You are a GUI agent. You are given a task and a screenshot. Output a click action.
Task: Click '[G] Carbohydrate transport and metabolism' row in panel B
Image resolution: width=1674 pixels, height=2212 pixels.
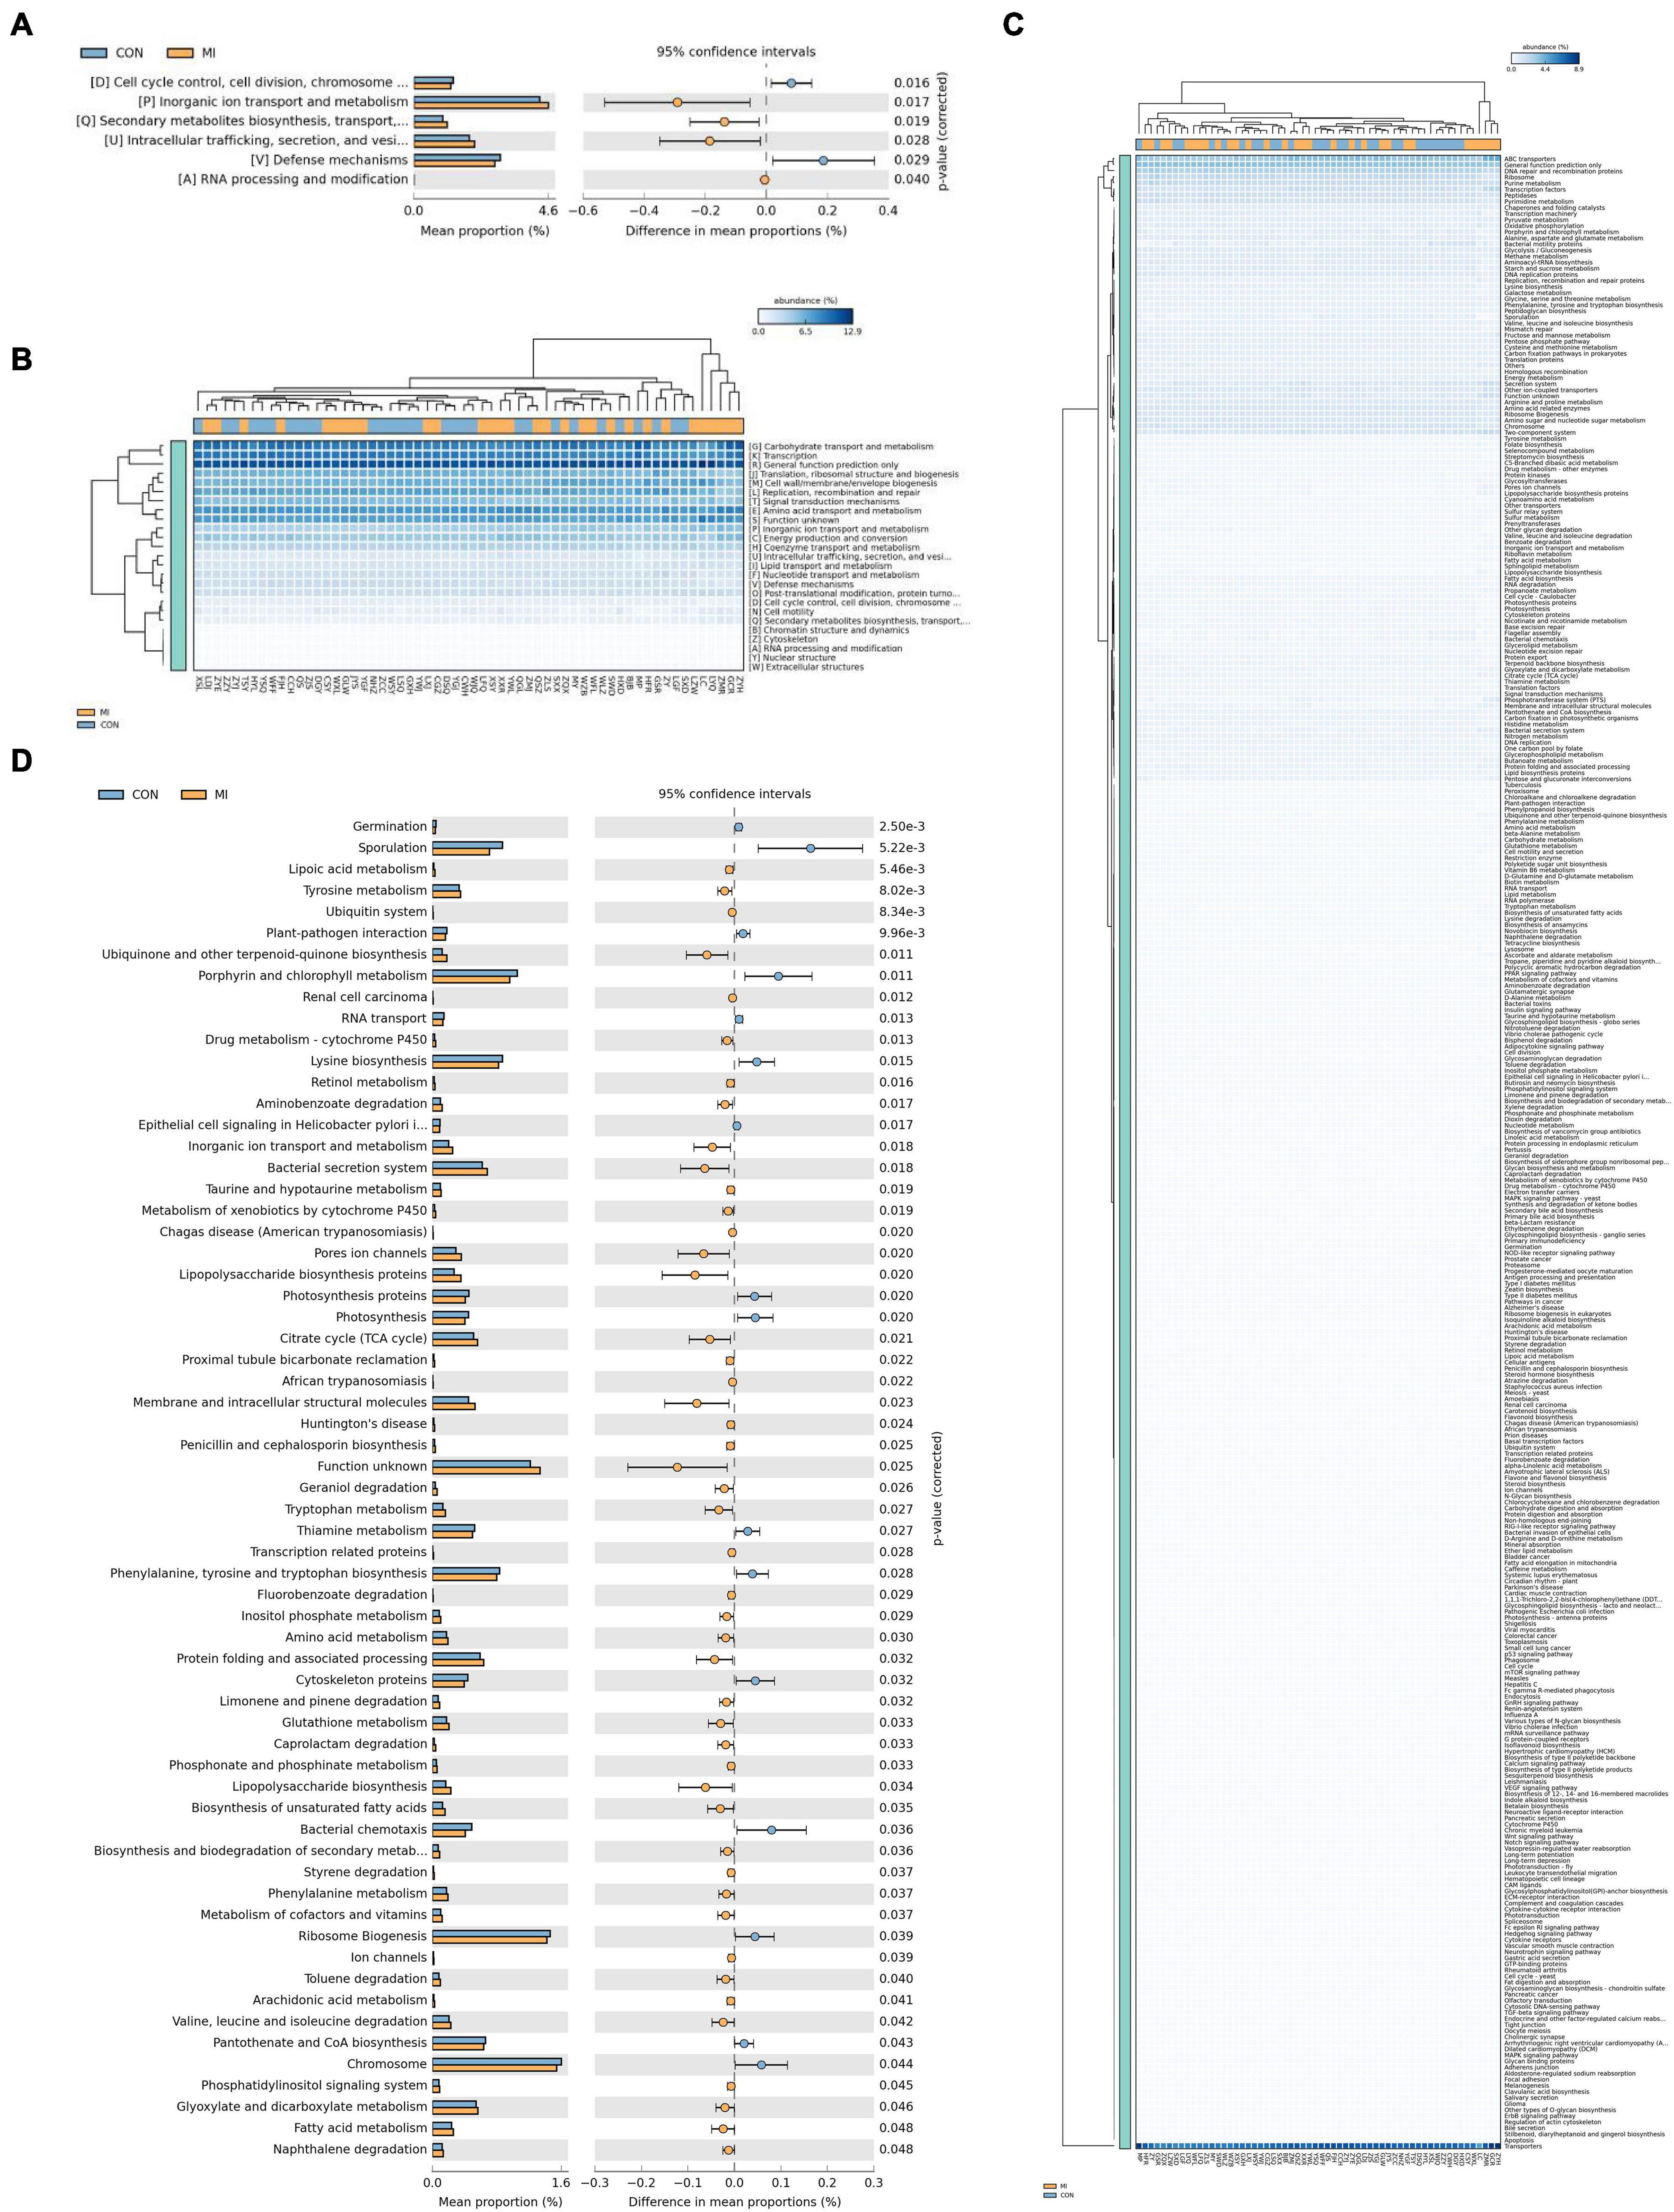click(841, 447)
